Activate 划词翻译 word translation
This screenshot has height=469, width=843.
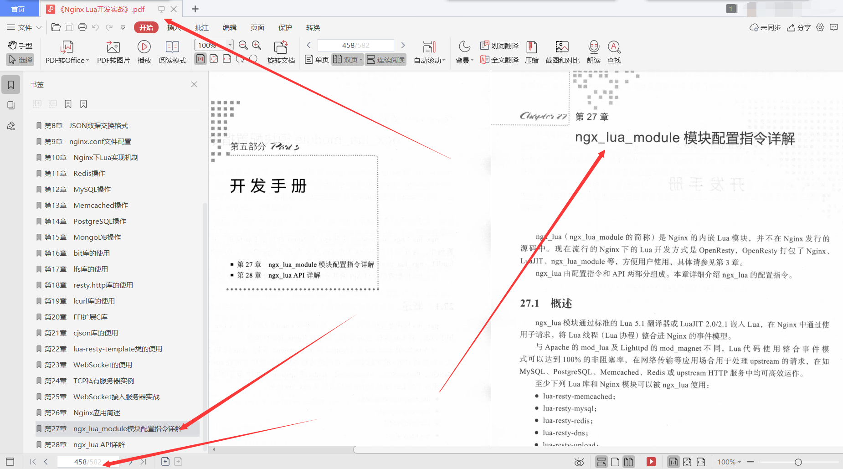tap(499, 45)
